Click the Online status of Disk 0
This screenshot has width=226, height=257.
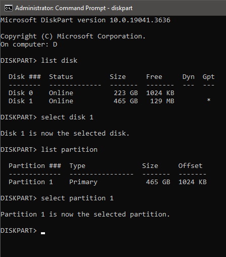61,93
